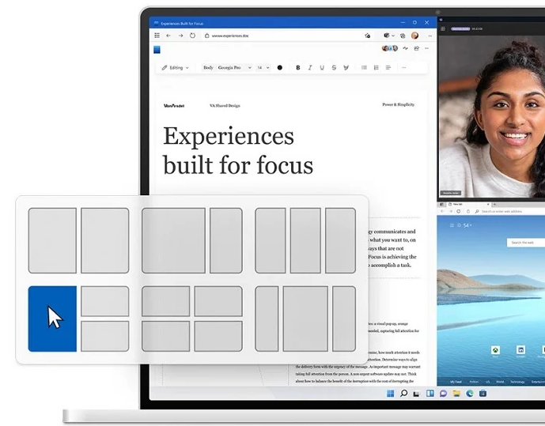Image resolution: width=545 pixels, height=426 pixels.
Task: Select the Body text style
Action: [x=208, y=68]
